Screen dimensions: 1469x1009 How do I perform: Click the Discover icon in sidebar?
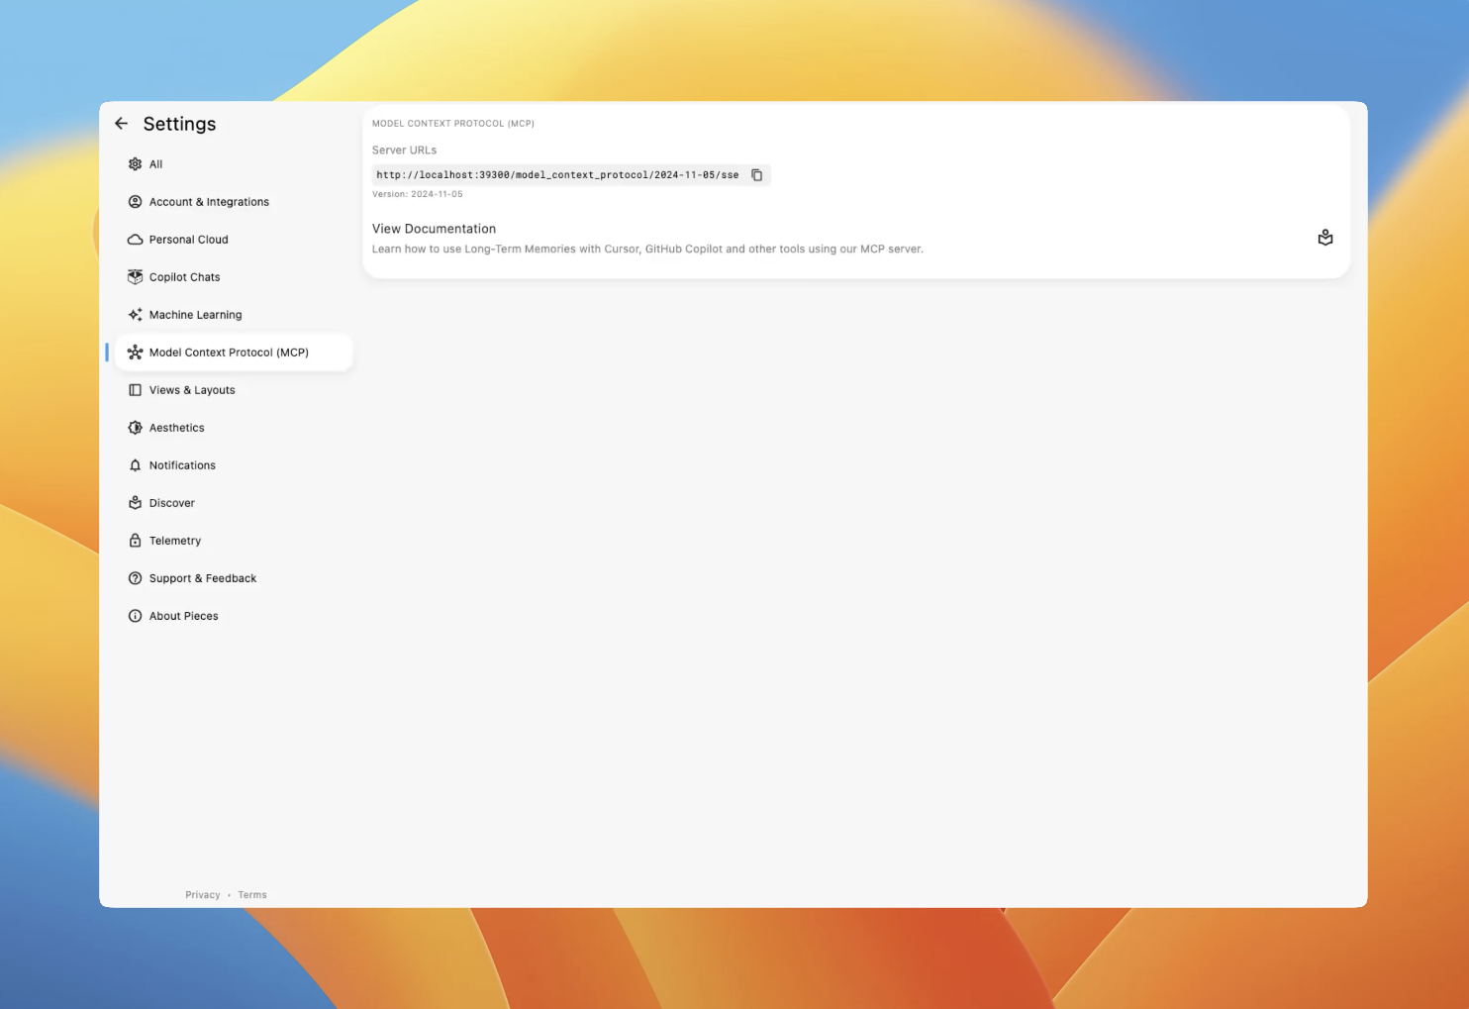click(136, 503)
